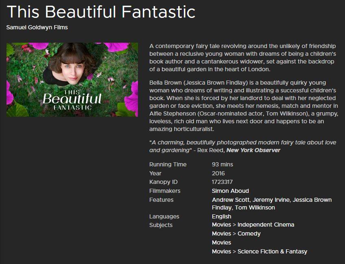The height and width of the screenshot is (264, 345).
Task: Click the year value 2016
Action: (218, 173)
